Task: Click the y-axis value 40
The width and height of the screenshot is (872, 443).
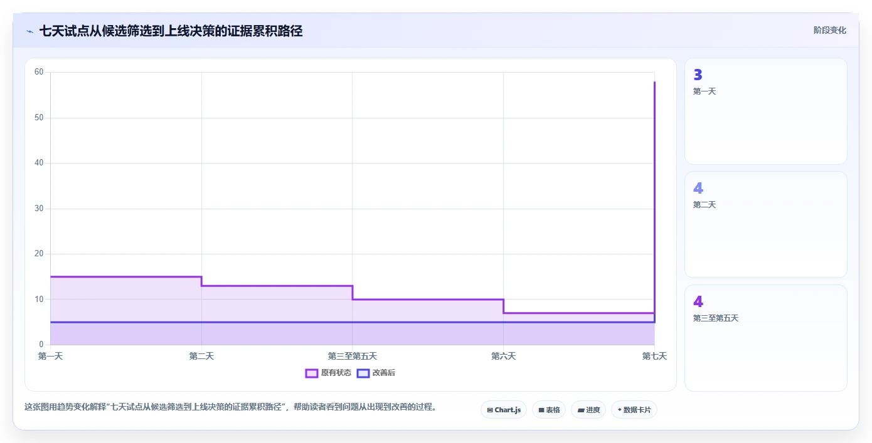Action: (x=39, y=163)
